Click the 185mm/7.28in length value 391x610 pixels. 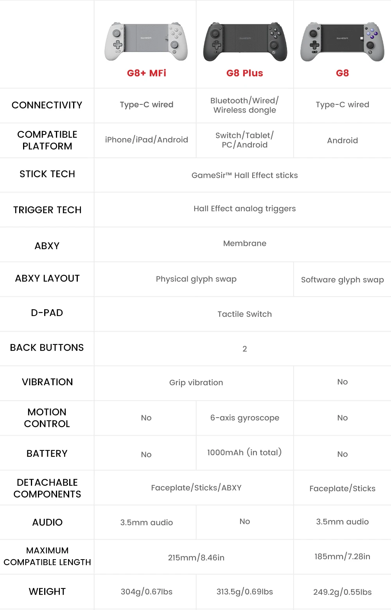point(343,557)
